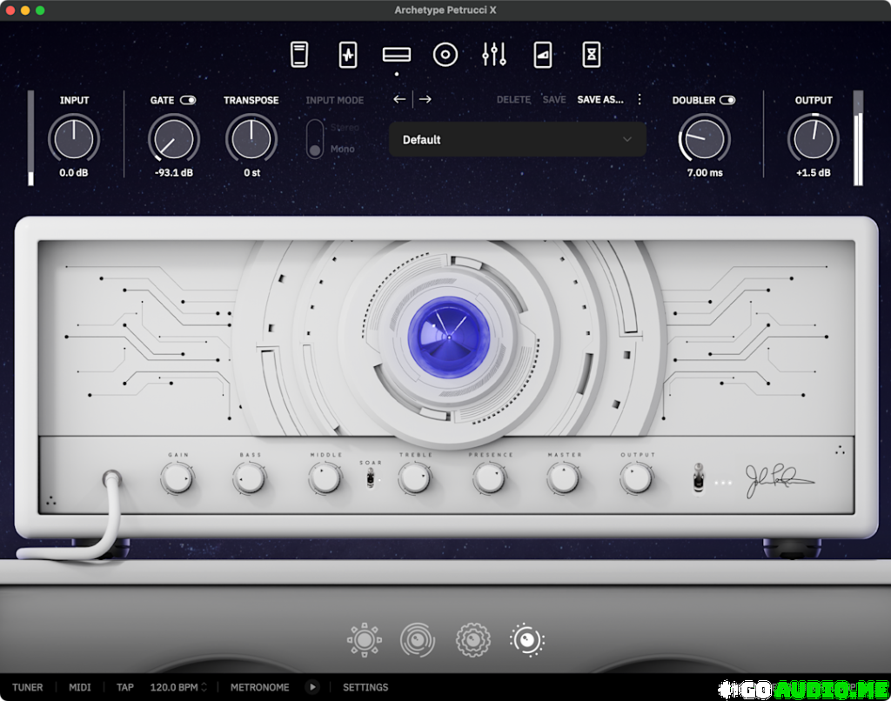Image resolution: width=891 pixels, height=701 pixels.
Task: Open the EQ section with sliders icon
Action: click(x=493, y=54)
